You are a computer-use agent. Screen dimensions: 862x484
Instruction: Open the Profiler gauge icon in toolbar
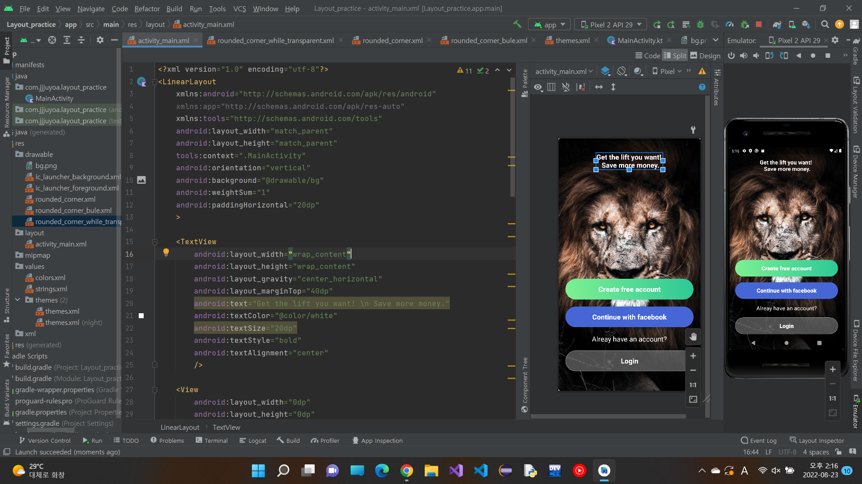tap(730, 25)
